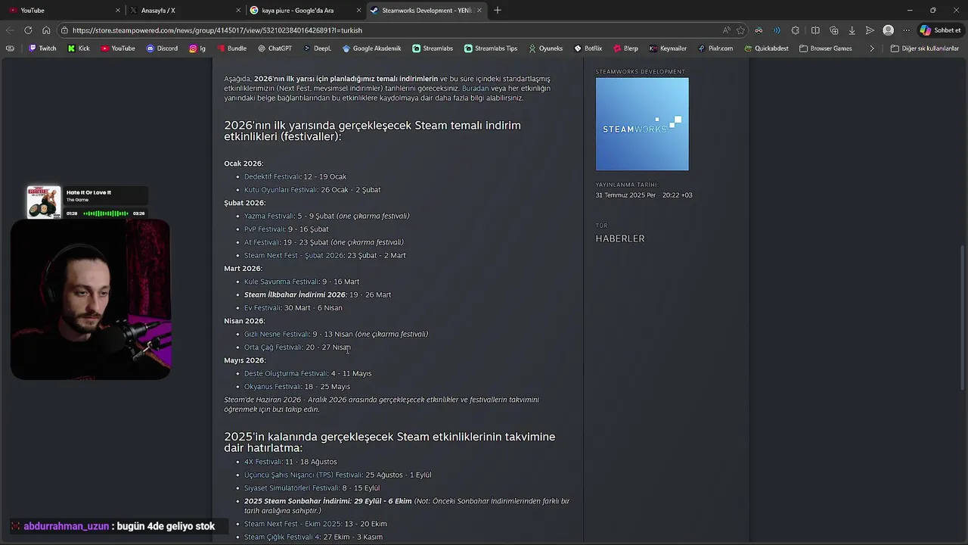
Task: Open ChatGPT bookmark
Action: 274,48
